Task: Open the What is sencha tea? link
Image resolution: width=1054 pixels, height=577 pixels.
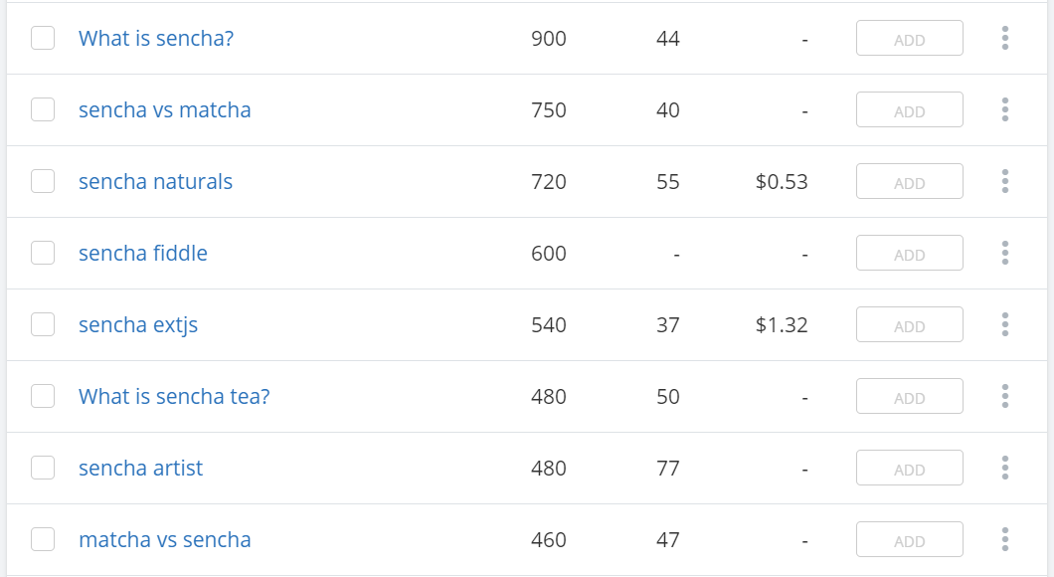Action: click(174, 396)
